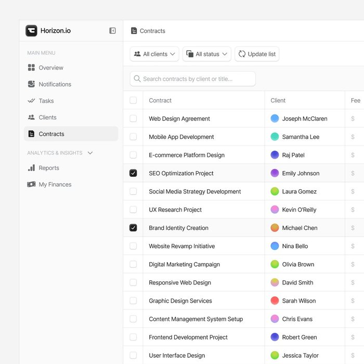Open the Web Design Agreement contract
This screenshot has width=364, height=364.
click(179, 119)
